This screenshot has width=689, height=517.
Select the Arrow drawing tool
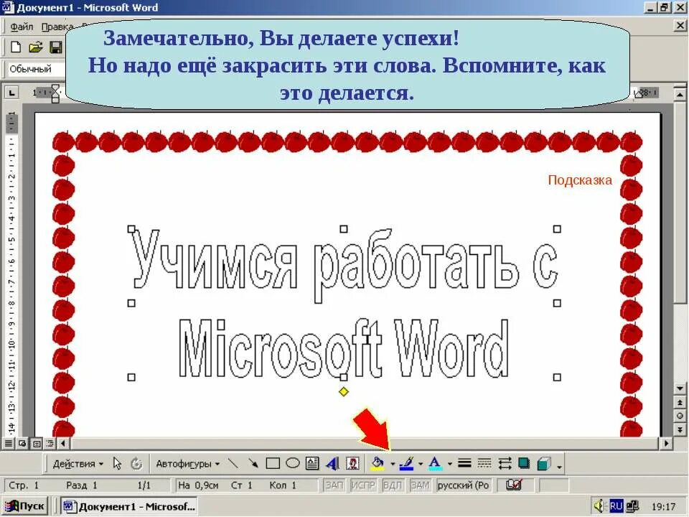pyautogui.click(x=253, y=463)
